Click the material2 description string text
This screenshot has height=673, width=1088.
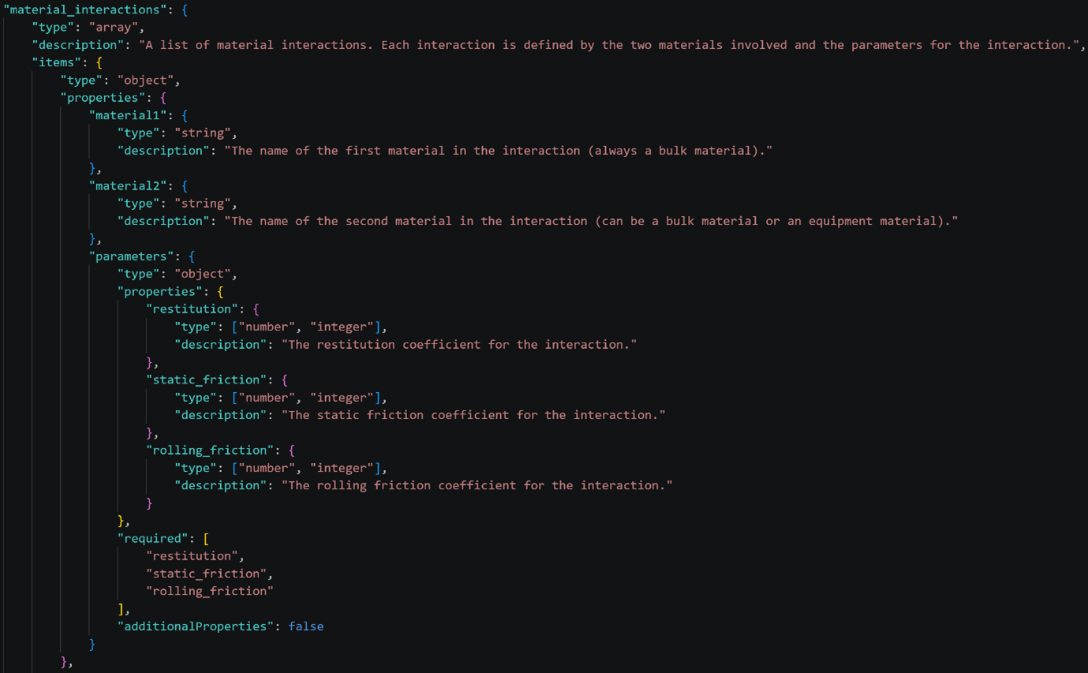pyautogui.click(x=591, y=221)
